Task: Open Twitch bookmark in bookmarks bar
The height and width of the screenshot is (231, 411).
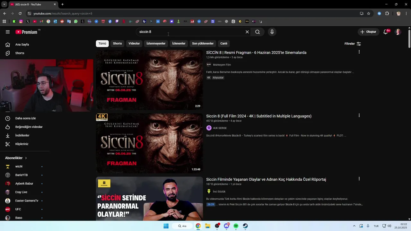Action: coord(117,21)
